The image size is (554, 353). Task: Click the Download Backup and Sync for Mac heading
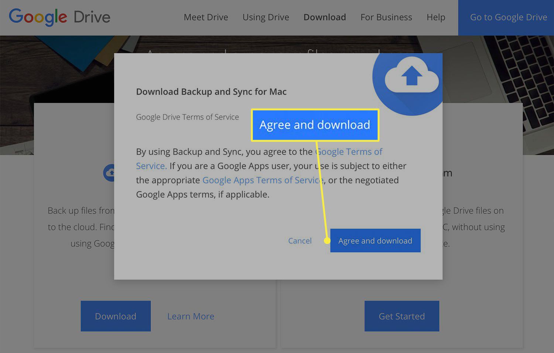pos(211,92)
